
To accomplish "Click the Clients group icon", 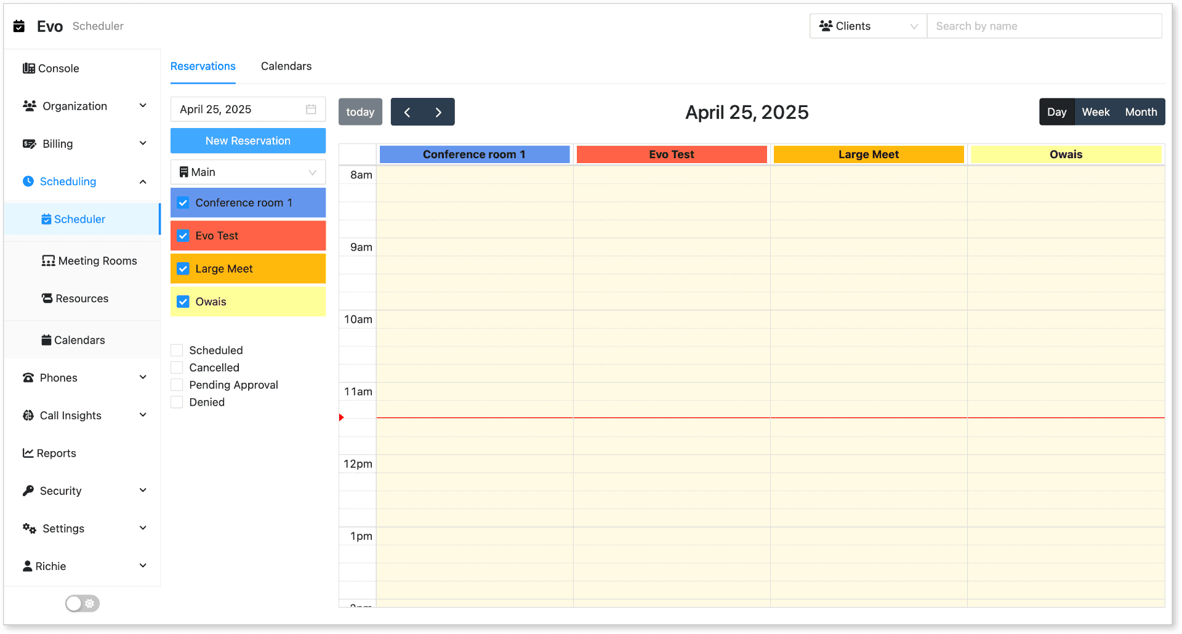I will [826, 26].
